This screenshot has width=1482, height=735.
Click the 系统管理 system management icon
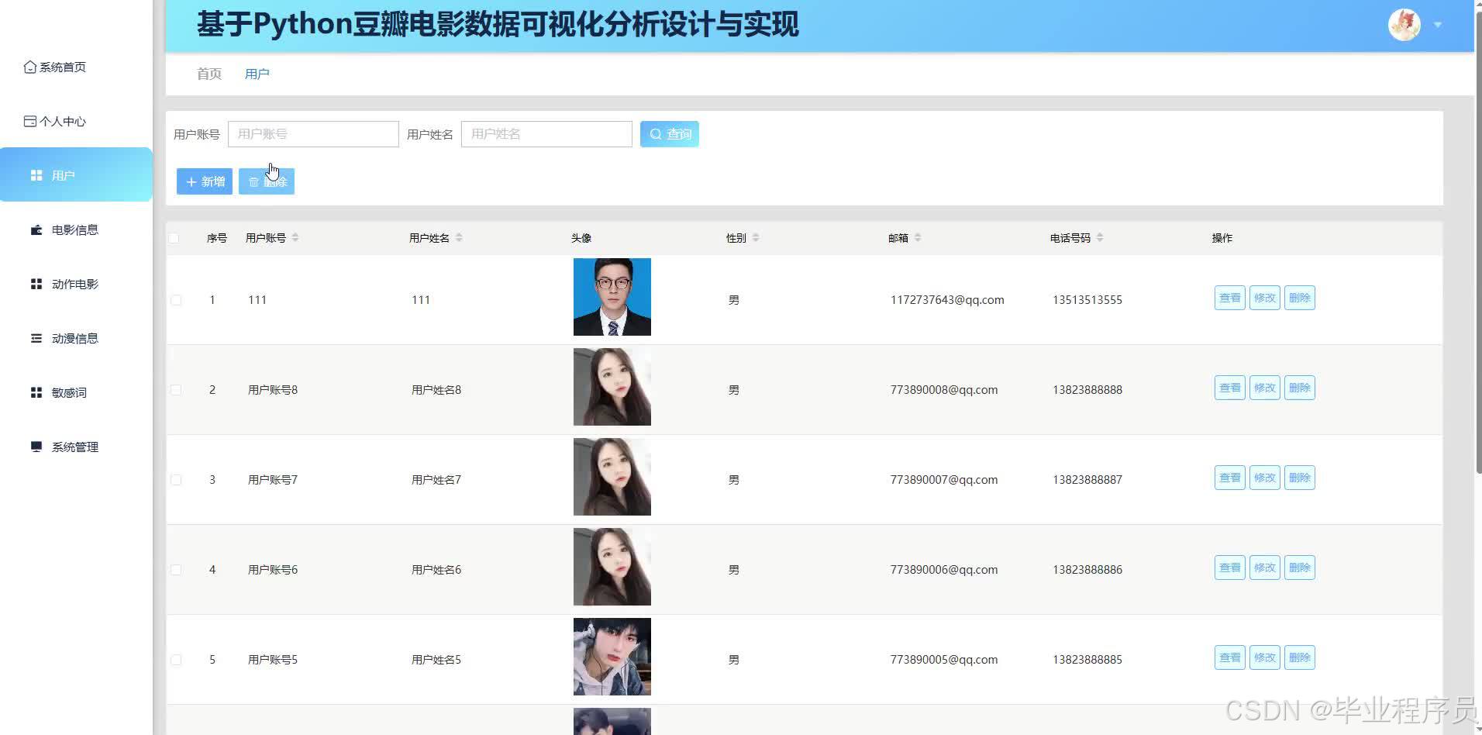tap(36, 447)
